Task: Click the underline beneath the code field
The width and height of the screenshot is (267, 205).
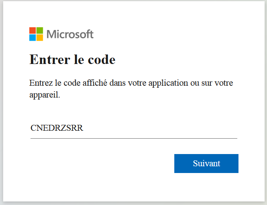Action: [x=133, y=138]
